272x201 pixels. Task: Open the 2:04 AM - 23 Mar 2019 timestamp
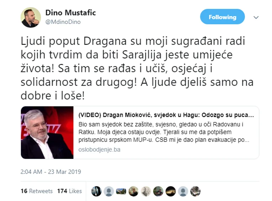coord(51,172)
